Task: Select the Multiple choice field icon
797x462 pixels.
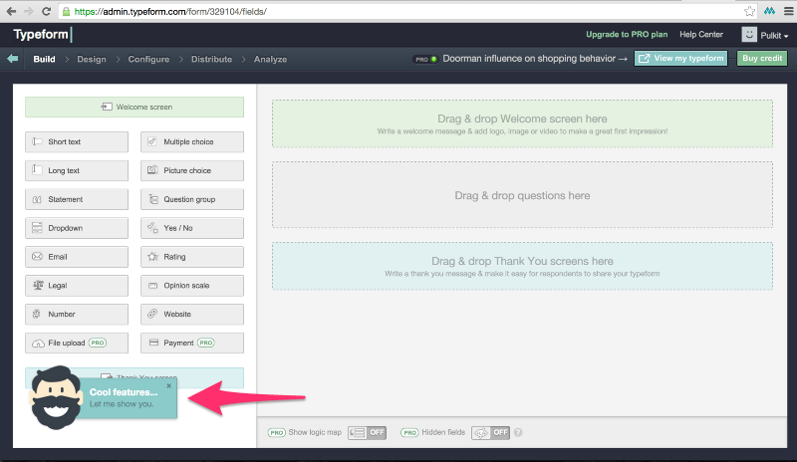Action: (x=152, y=141)
